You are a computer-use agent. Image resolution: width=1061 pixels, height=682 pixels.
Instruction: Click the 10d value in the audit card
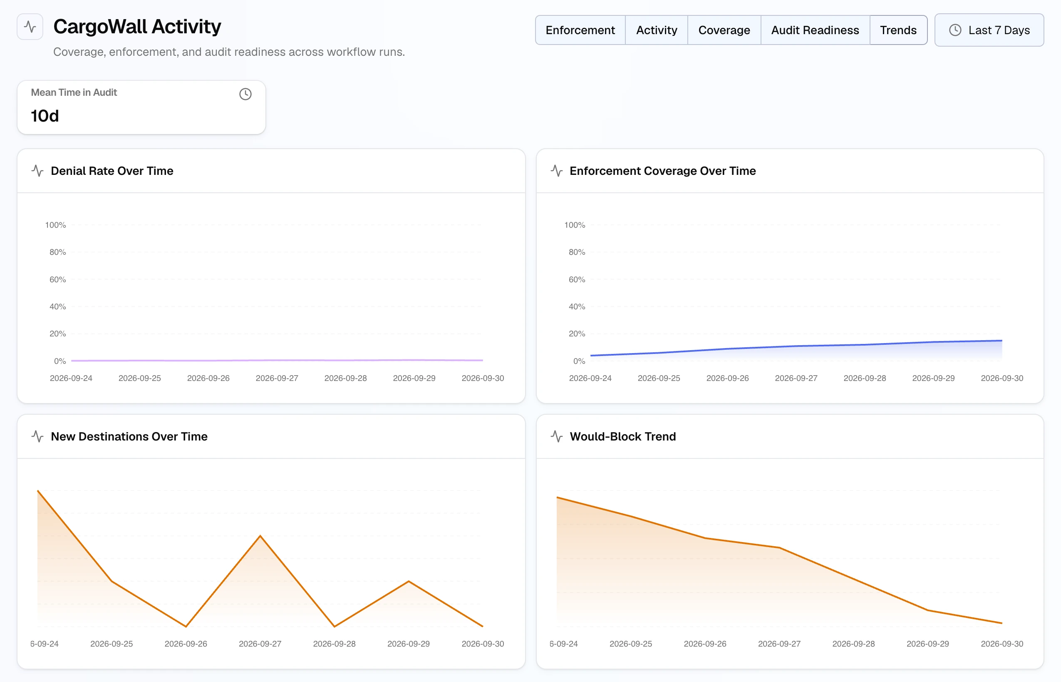pos(45,116)
